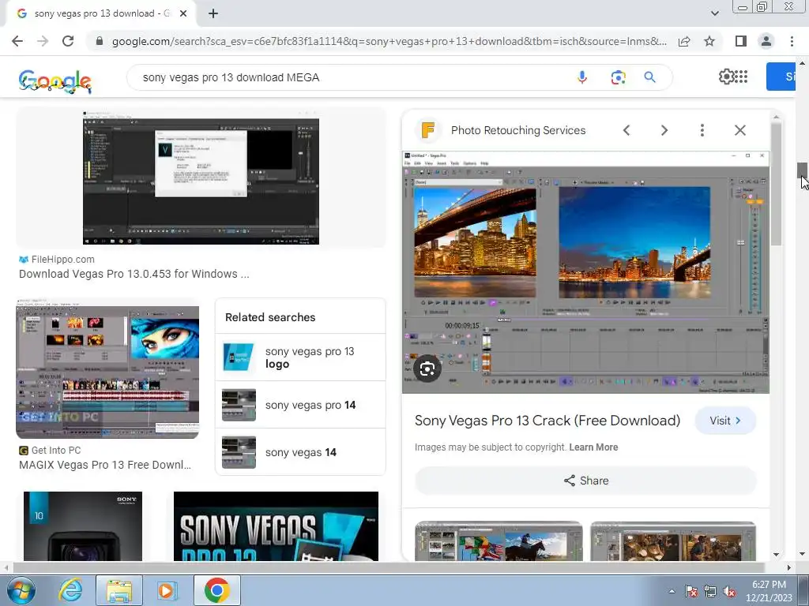Viewport: 809px width, 606px height.
Task: Launch Internet Explorer from taskbar
Action: tap(70, 590)
